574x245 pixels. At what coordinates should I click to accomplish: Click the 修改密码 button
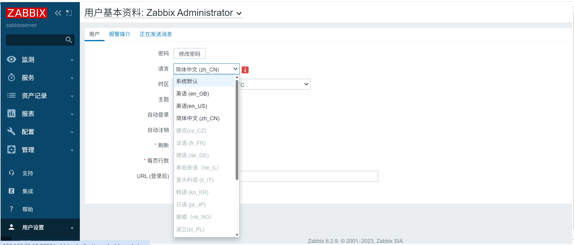coord(190,54)
